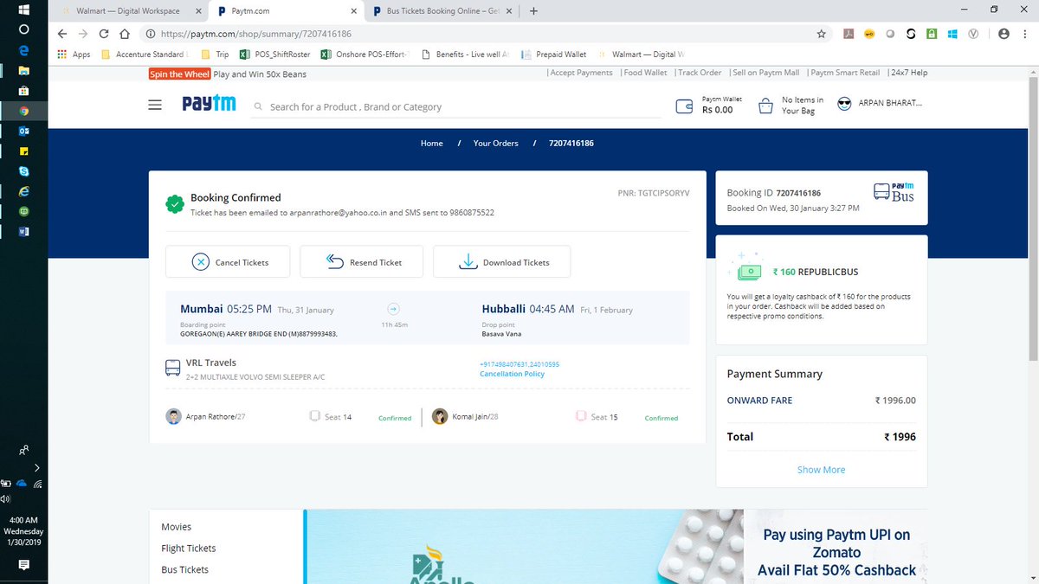
Task: Click the Paytm Bus logo
Action: click(x=894, y=192)
